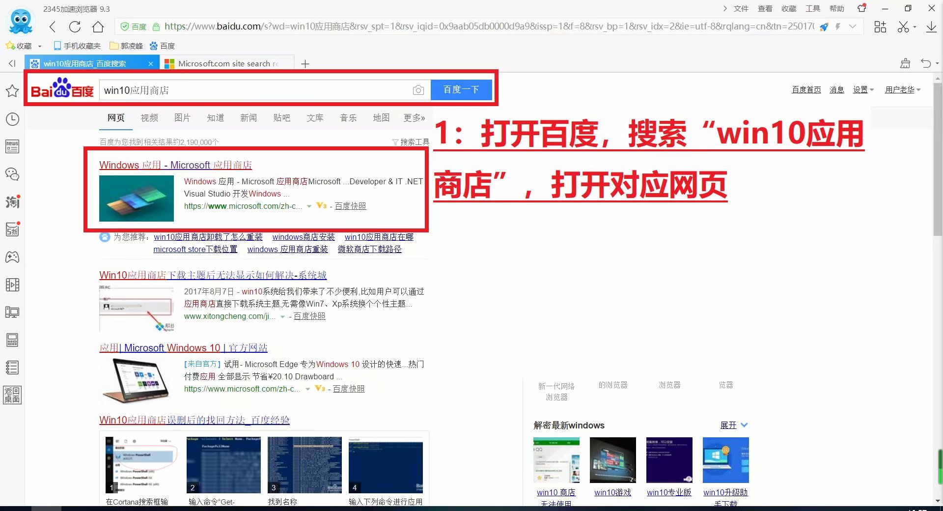Click the sidebar favorites star icon
The width and height of the screenshot is (943, 511).
pos(12,91)
